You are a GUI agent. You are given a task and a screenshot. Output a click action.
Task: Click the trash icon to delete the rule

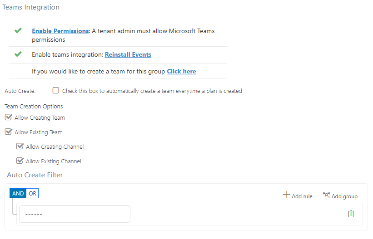tap(351, 214)
